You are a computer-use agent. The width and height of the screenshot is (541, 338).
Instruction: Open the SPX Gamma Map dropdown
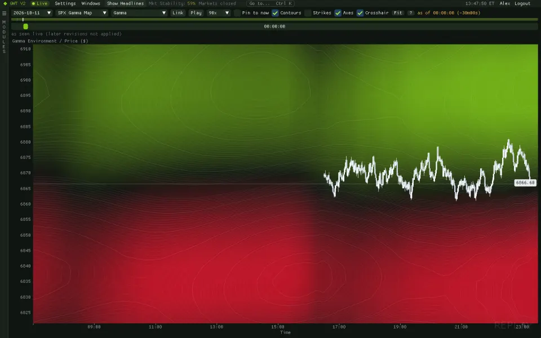pyautogui.click(x=82, y=13)
